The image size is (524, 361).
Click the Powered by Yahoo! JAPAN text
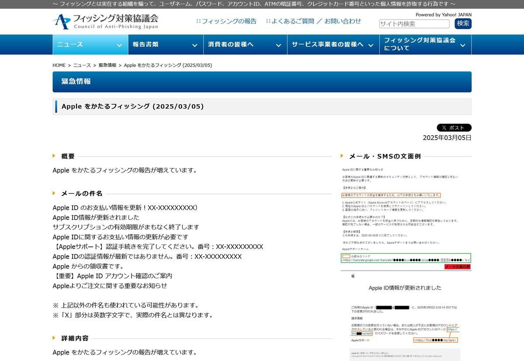click(444, 14)
